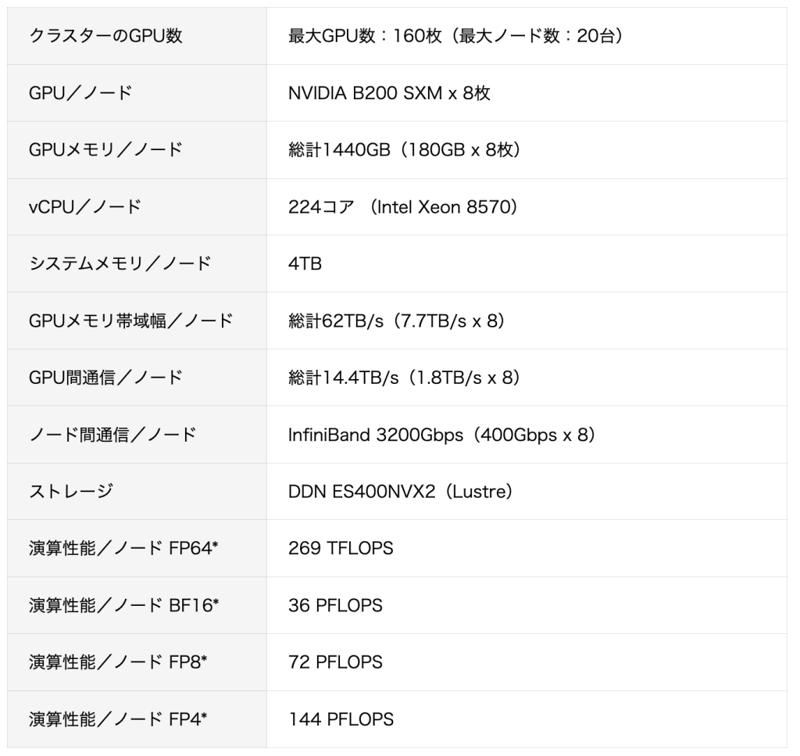
Task: Click the 4TB value
Action: point(305,263)
